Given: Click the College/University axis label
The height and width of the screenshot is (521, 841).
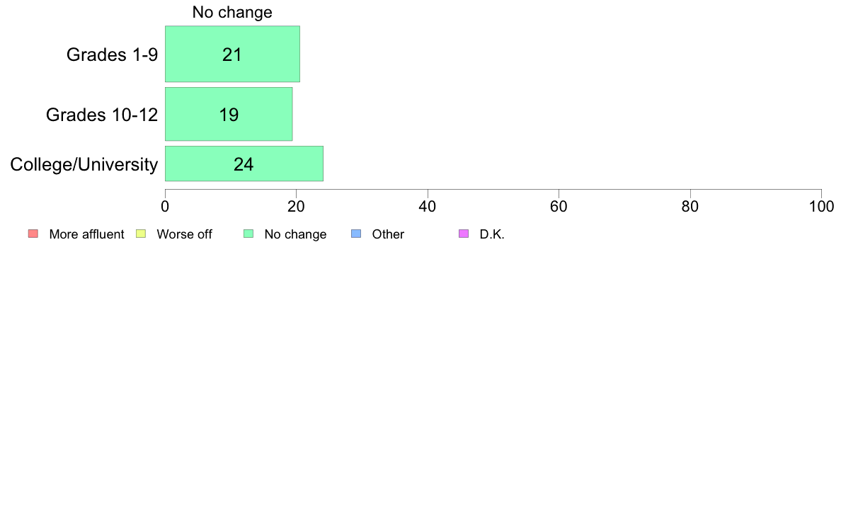Looking at the screenshot, I should [x=84, y=164].
